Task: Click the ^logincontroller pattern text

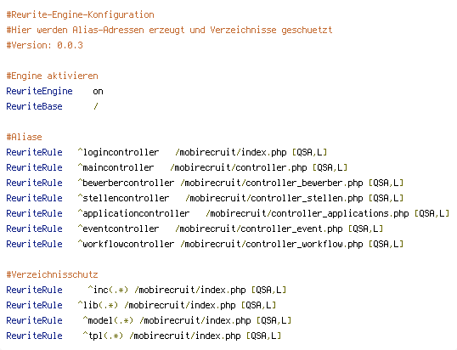Action: (x=118, y=152)
